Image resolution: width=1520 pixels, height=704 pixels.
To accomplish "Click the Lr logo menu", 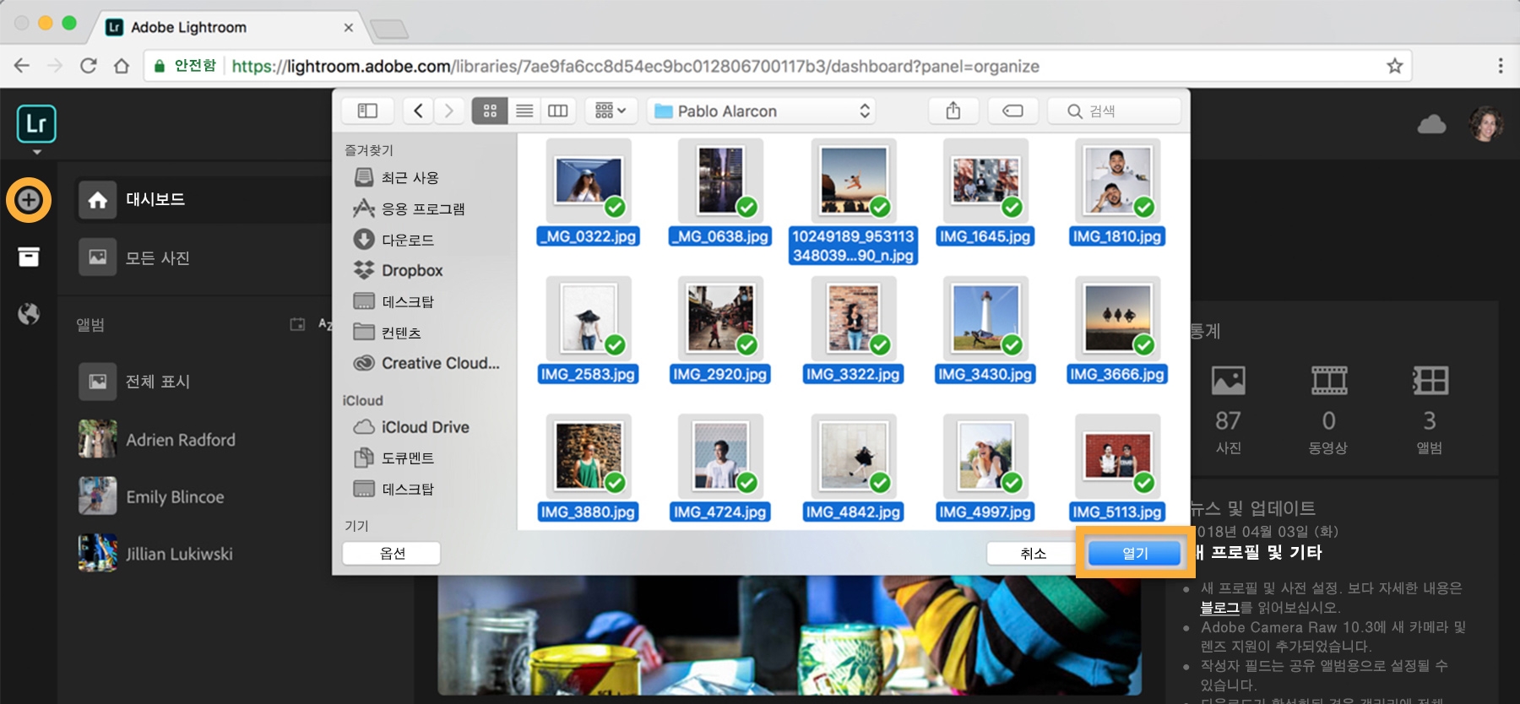I will click(x=36, y=124).
